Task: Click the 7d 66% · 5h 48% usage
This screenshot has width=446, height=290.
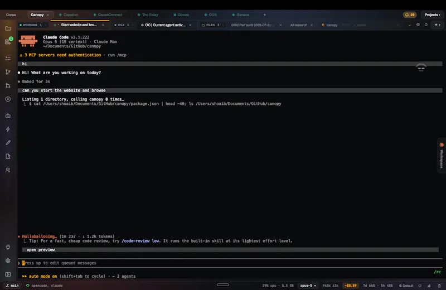Action: click(x=378, y=286)
